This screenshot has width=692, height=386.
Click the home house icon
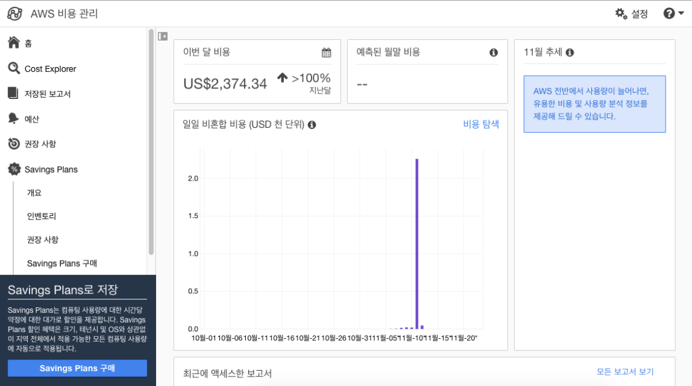coord(14,42)
